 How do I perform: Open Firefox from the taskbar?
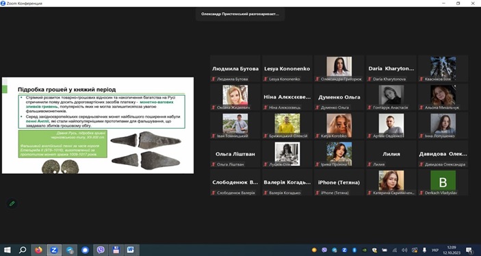click(38, 250)
